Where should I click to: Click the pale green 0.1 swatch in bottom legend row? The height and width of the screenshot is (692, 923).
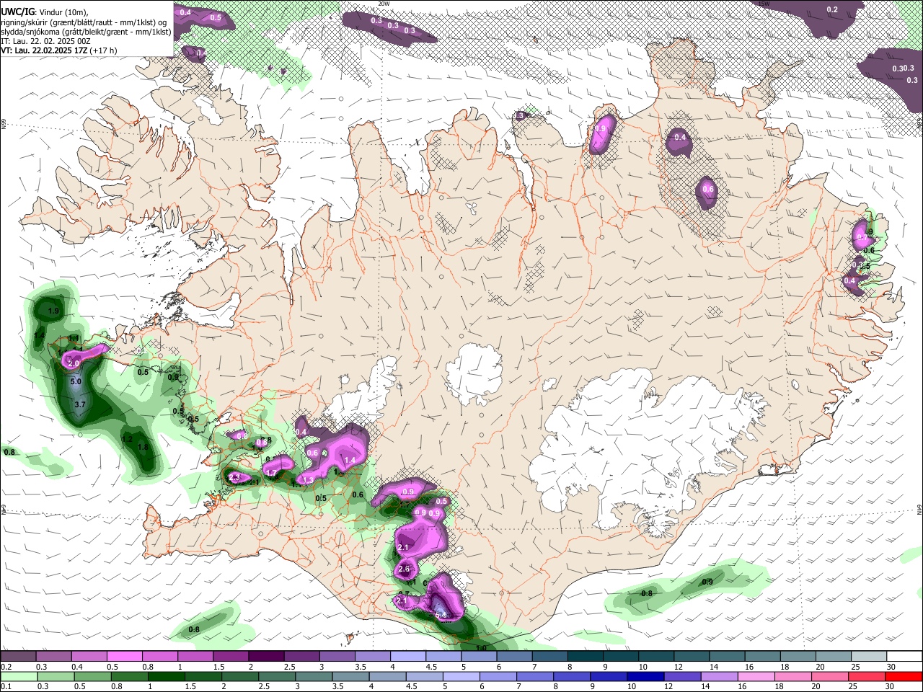coord(19,676)
